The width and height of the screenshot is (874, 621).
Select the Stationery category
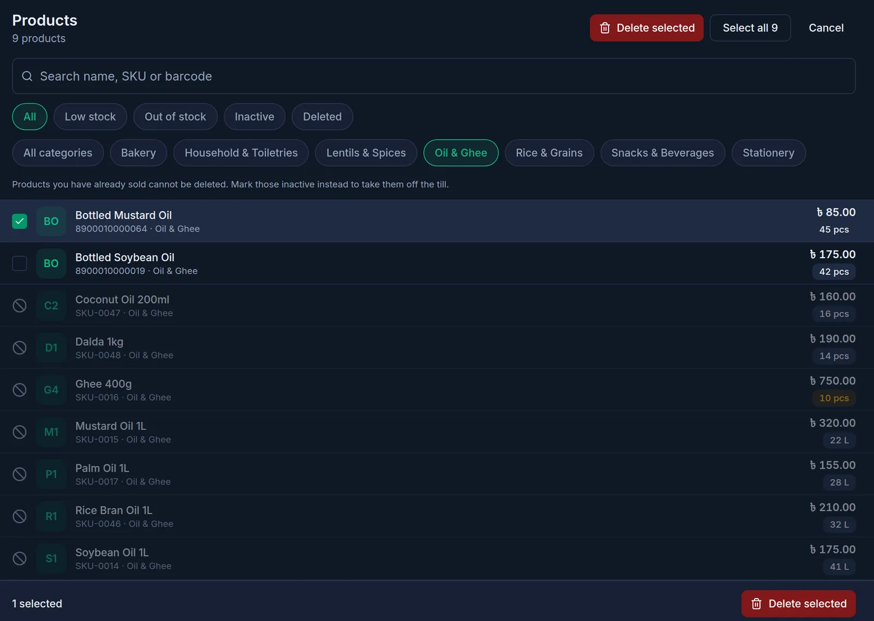pyautogui.click(x=769, y=153)
